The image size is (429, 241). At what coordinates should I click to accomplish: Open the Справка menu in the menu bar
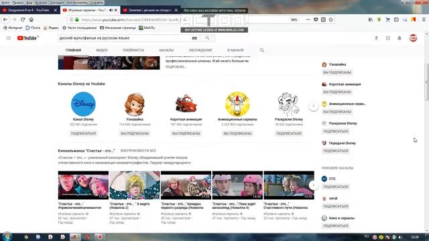tap(97, 3)
